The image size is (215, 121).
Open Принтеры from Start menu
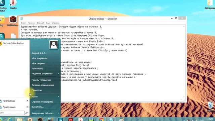click(x=37, y=90)
